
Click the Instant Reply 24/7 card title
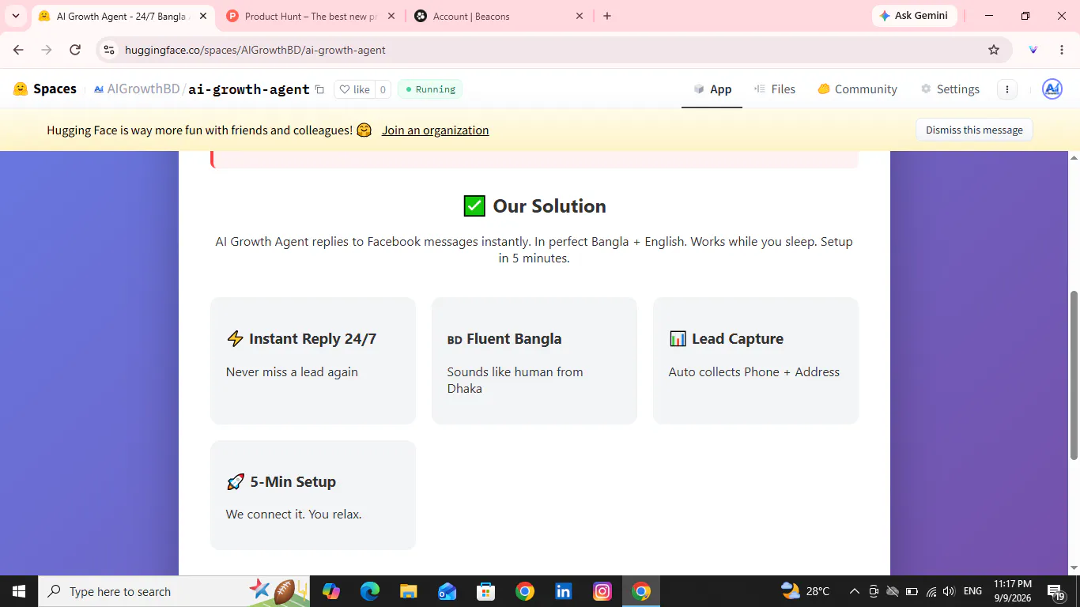click(x=301, y=339)
